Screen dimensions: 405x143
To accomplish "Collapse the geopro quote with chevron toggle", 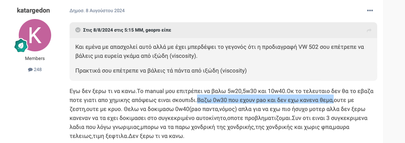I will click(x=78, y=30).
